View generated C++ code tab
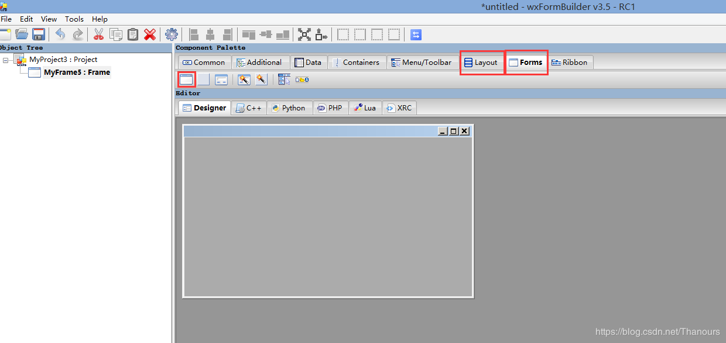This screenshot has height=343, width=726. click(x=249, y=108)
